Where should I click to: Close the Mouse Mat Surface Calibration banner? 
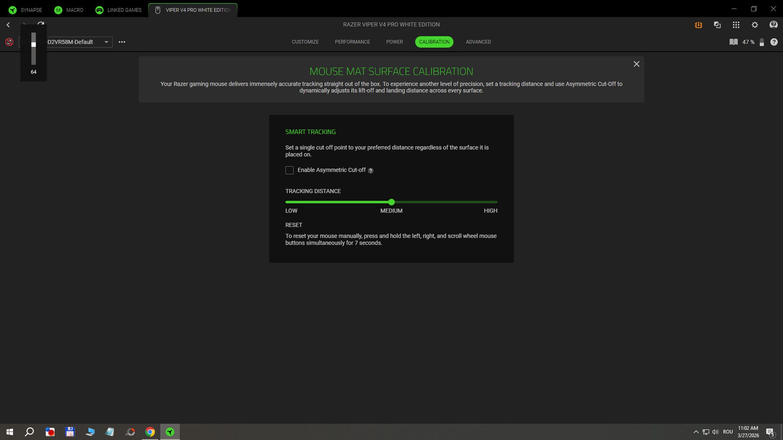636,64
